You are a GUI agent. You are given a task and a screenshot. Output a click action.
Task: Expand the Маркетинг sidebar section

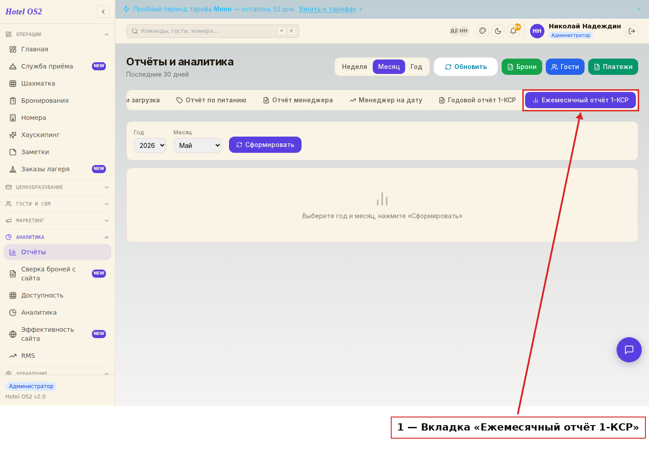pyautogui.click(x=57, y=220)
